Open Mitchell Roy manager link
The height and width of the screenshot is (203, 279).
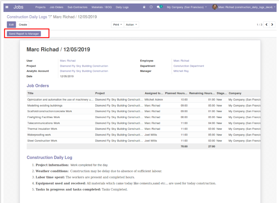181,71
